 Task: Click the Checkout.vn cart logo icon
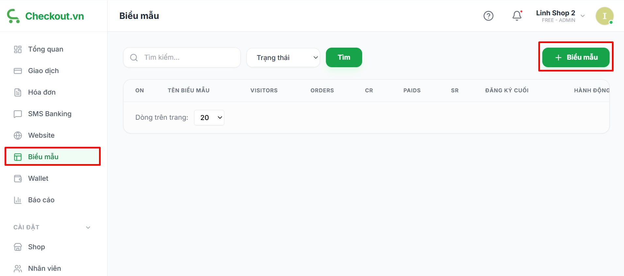click(x=13, y=16)
